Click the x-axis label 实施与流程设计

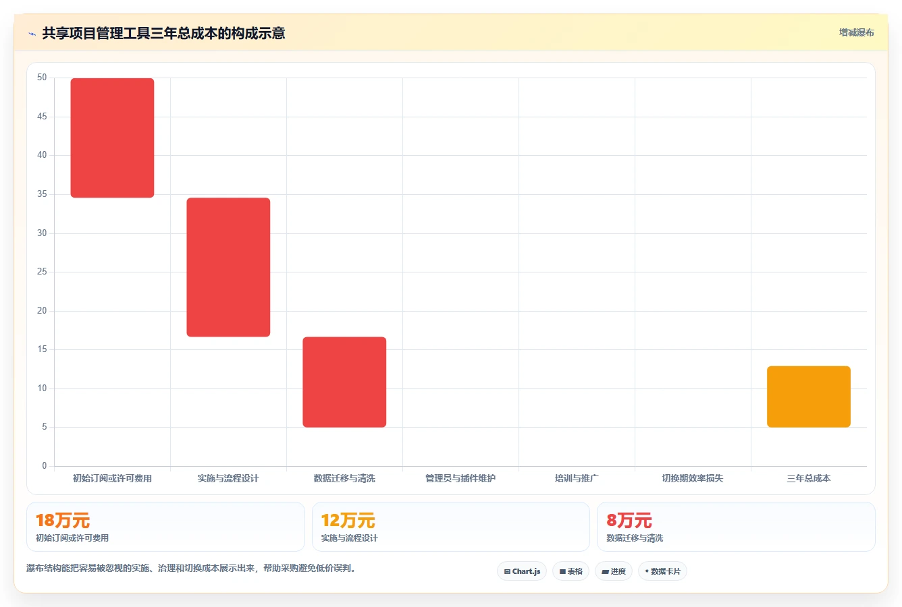click(228, 478)
